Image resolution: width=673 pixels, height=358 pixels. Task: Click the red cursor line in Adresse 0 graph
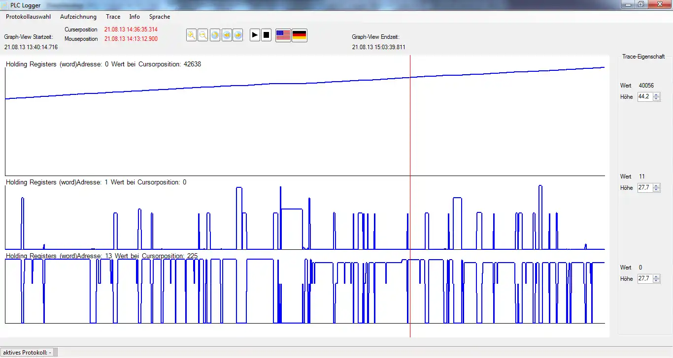[x=410, y=123]
